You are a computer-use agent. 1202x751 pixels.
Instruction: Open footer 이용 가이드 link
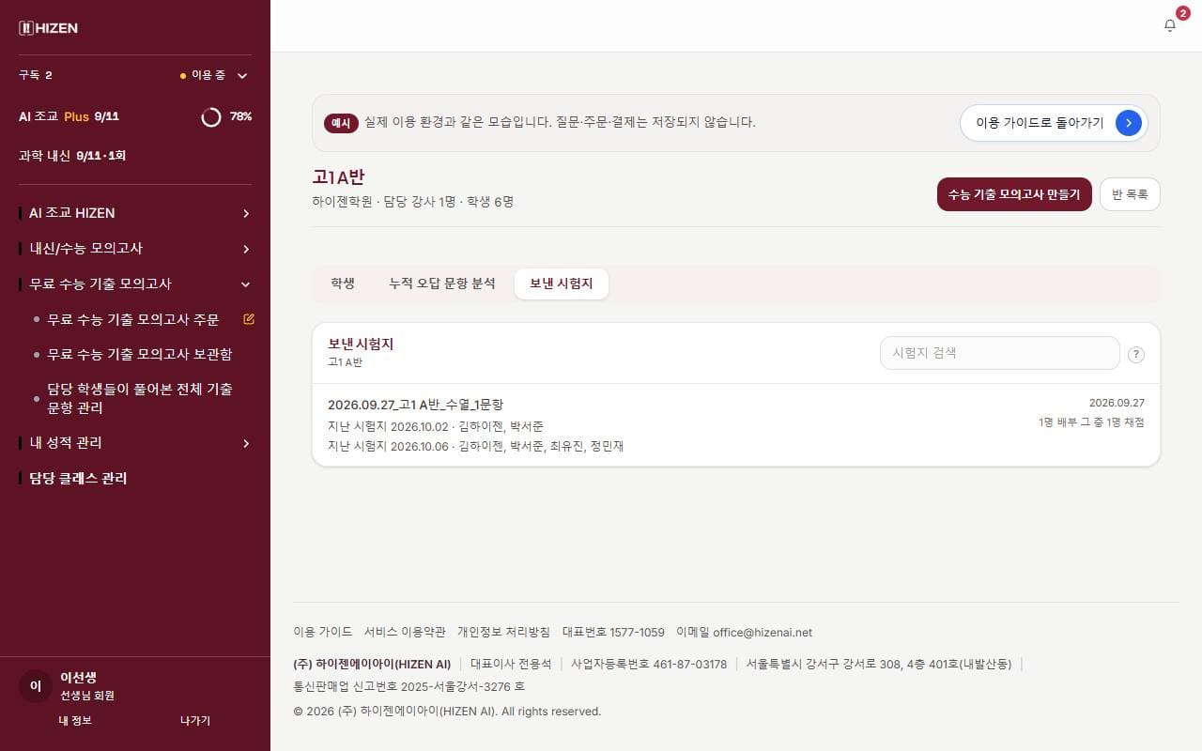pos(322,632)
